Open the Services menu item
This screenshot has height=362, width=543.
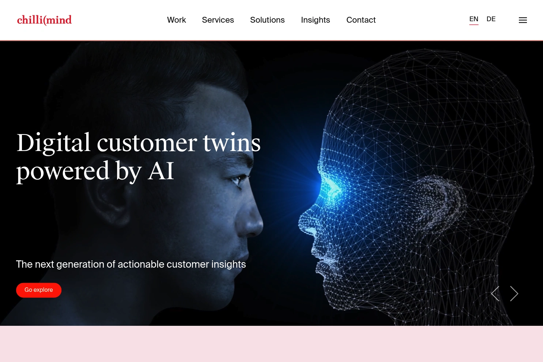point(218,20)
